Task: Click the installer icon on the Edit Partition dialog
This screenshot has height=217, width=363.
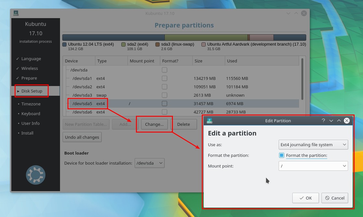Action: click(x=210, y=120)
